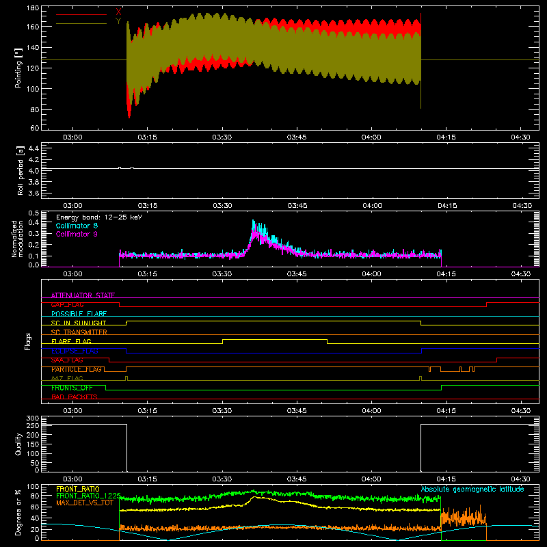The image size is (547, 547).
Task: Click the Flags axis title
Action: click(28, 341)
